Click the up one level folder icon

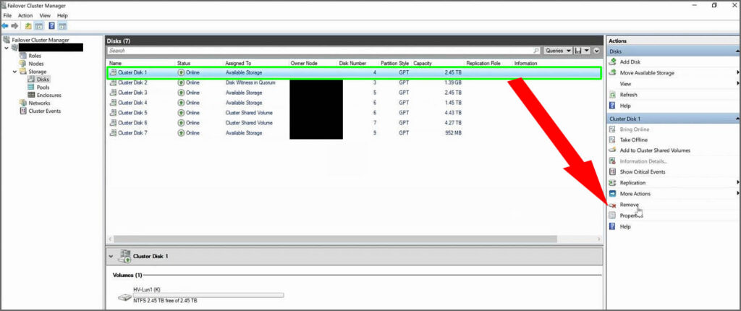click(28, 25)
